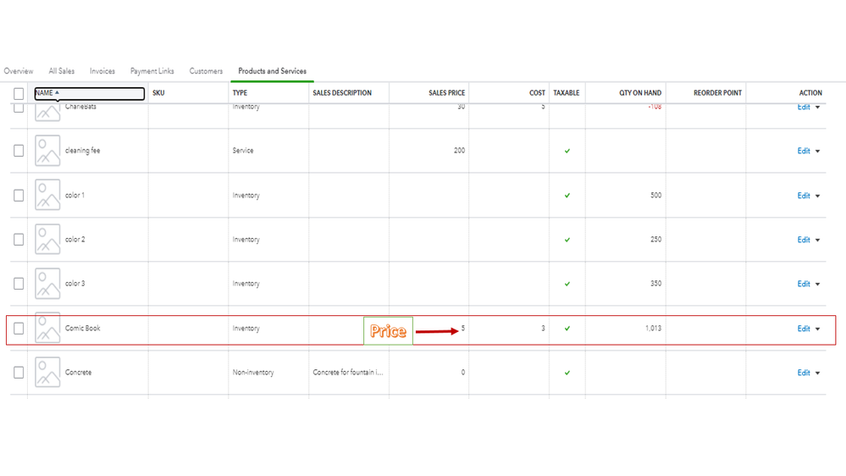Click Edit for cleaning fee
Screen dimensions: 846x476
coord(804,151)
